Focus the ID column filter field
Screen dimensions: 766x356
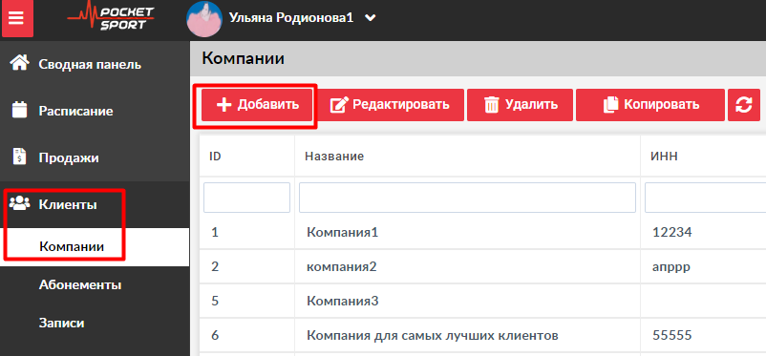pyautogui.click(x=246, y=198)
